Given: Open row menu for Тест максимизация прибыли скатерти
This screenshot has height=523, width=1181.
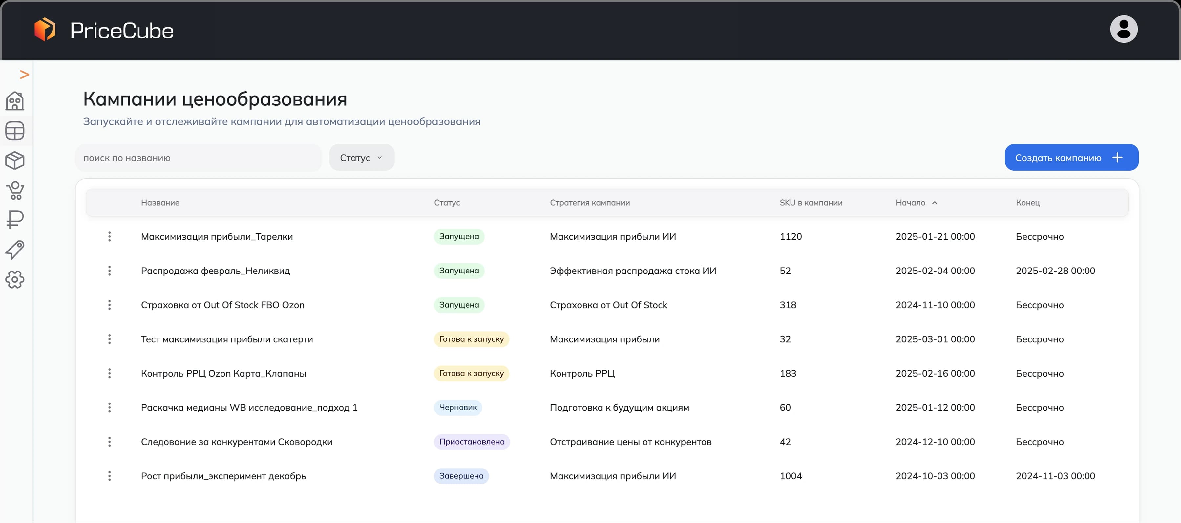Looking at the screenshot, I should pyautogui.click(x=109, y=339).
